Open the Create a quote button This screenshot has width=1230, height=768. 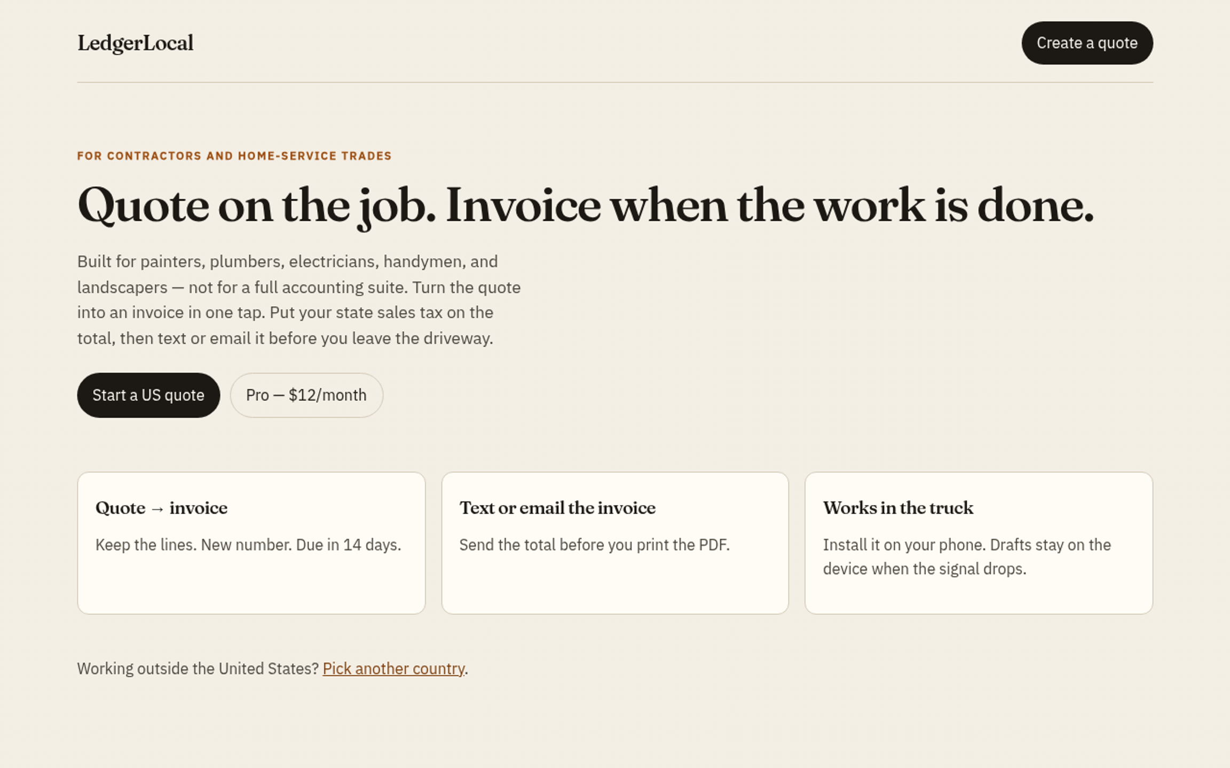point(1087,43)
